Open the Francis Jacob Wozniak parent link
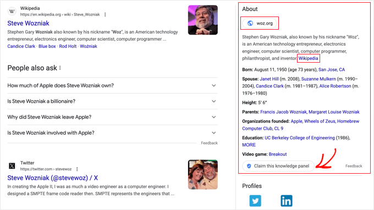This screenshot has width=374, height=210. pos(283,112)
